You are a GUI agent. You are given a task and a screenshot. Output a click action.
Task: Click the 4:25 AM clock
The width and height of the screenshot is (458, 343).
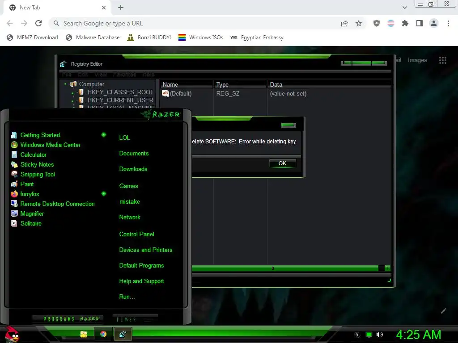pos(418,335)
